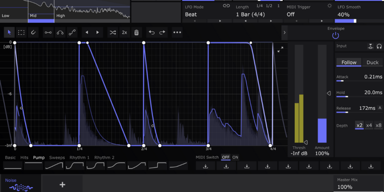Set Length shortcut to 1/4
The image size is (384, 192).
point(259,6)
